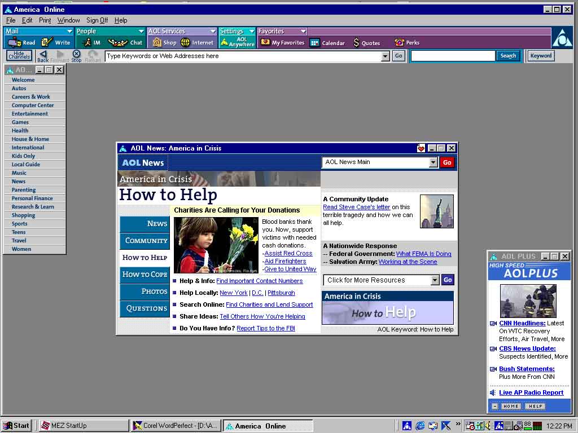Select the News section tab

[145, 224]
